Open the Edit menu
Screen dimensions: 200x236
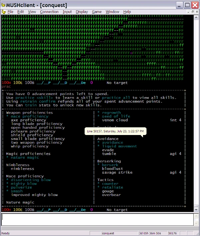pos(20,12)
